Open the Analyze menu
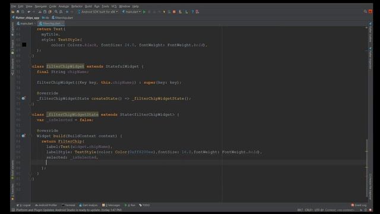380x214 pixels. pyautogui.click(x=64, y=7)
